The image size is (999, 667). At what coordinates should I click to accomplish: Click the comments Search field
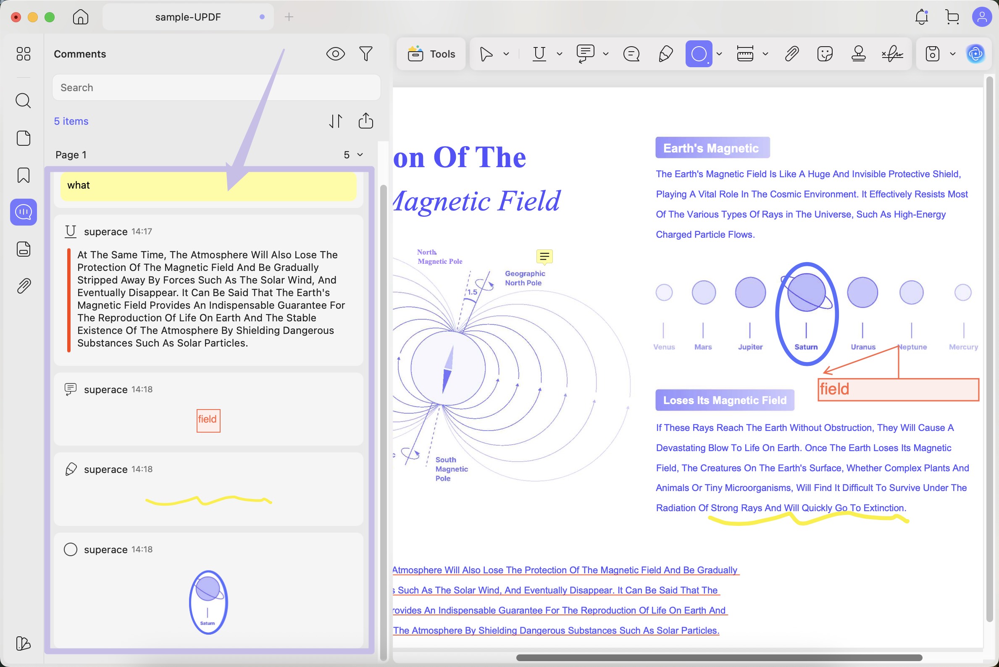(216, 88)
